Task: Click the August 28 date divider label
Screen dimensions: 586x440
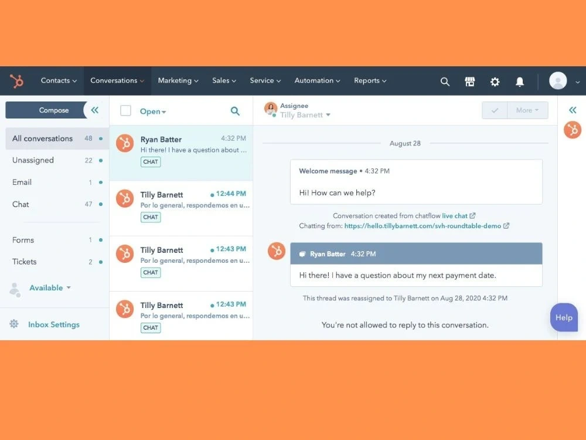Action: click(x=405, y=143)
